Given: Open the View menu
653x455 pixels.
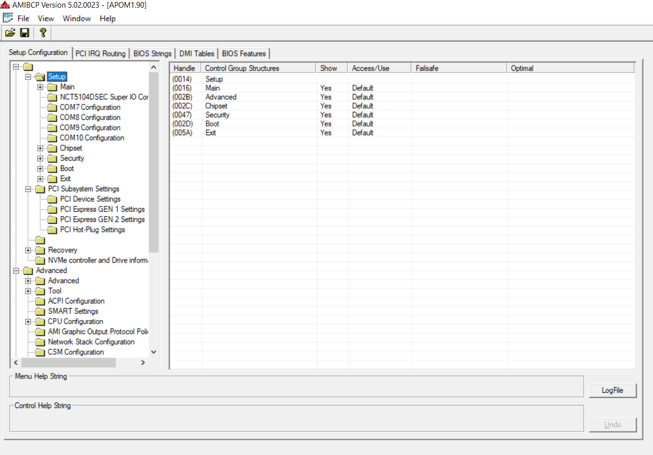Looking at the screenshot, I should tap(46, 18).
